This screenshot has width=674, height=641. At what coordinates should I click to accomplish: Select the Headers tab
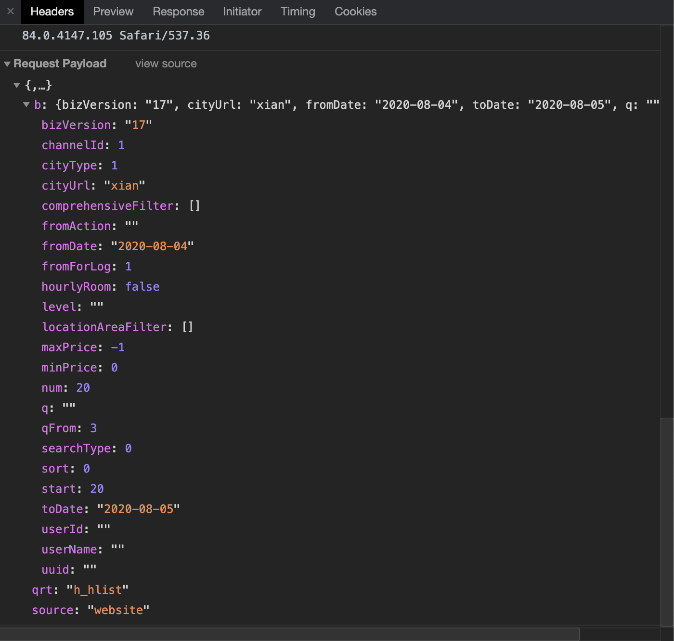(x=52, y=12)
